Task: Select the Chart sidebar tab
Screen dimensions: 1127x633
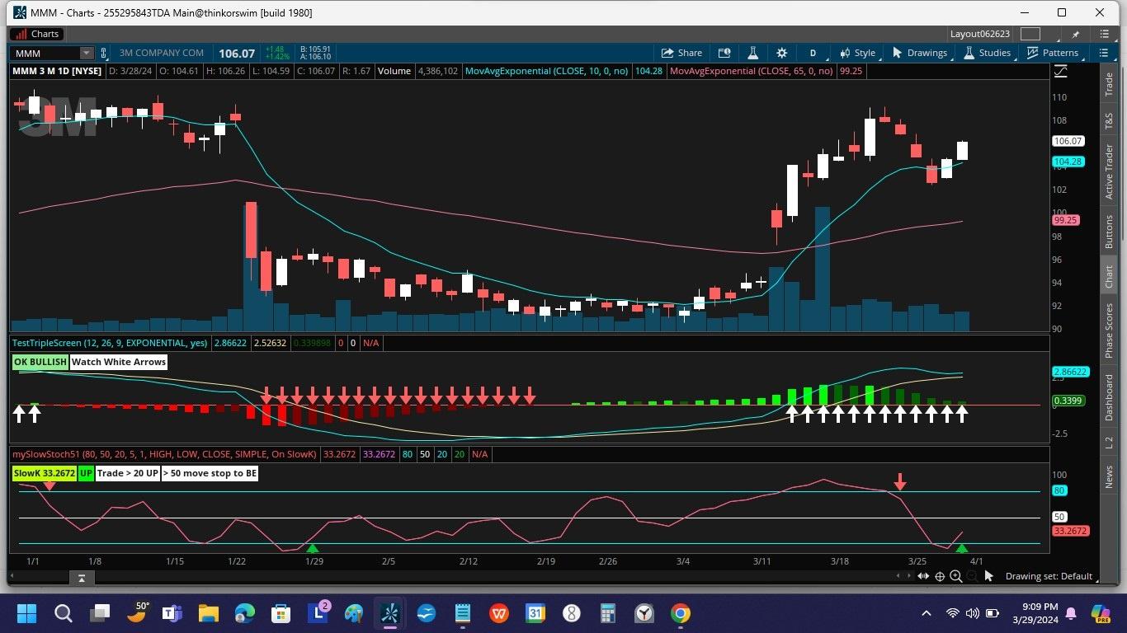Action: [1109, 276]
